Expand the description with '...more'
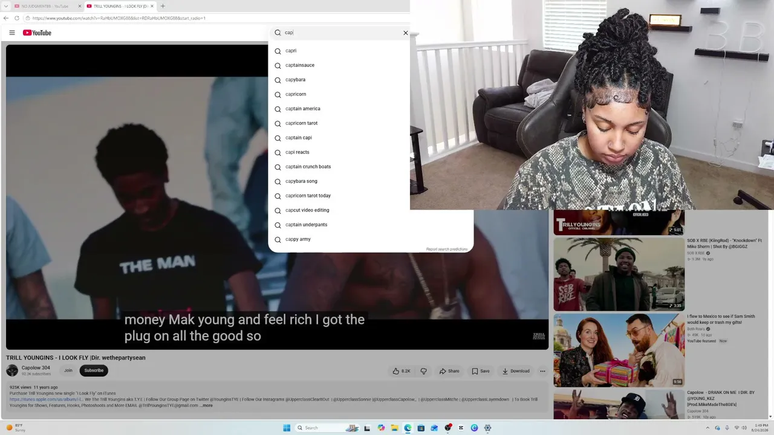The width and height of the screenshot is (774, 435). (207, 405)
